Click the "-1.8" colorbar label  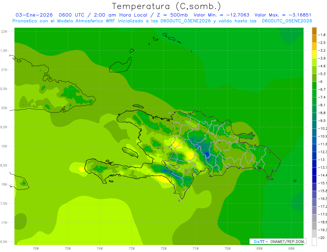click(x=322, y=35)
